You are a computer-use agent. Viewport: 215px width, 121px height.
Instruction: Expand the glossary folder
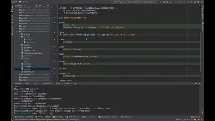coord(17,24)
